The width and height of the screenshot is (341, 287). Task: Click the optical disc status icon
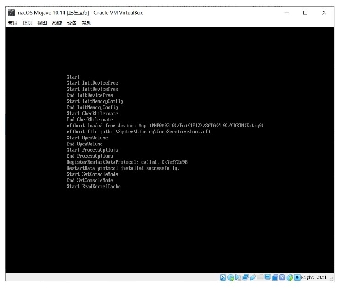click(231, 277)
